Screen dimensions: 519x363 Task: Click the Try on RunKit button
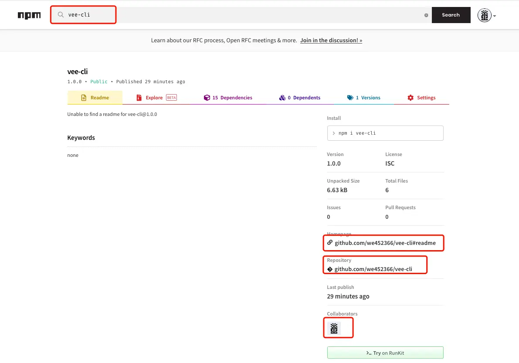tap(385, 353)
